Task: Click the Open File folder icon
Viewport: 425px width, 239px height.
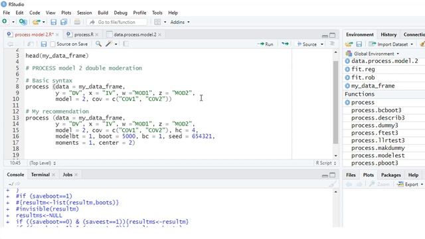Action: (x=36, y=22)
